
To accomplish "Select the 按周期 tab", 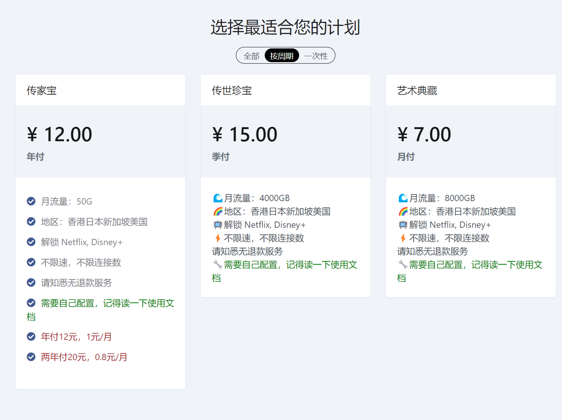I will (x=282, y=56).
